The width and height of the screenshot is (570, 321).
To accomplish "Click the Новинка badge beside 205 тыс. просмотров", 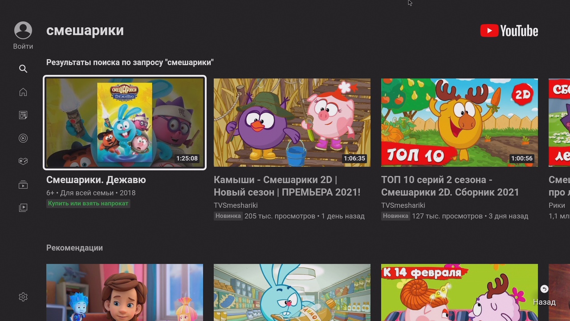I will [x=228, y=216].
